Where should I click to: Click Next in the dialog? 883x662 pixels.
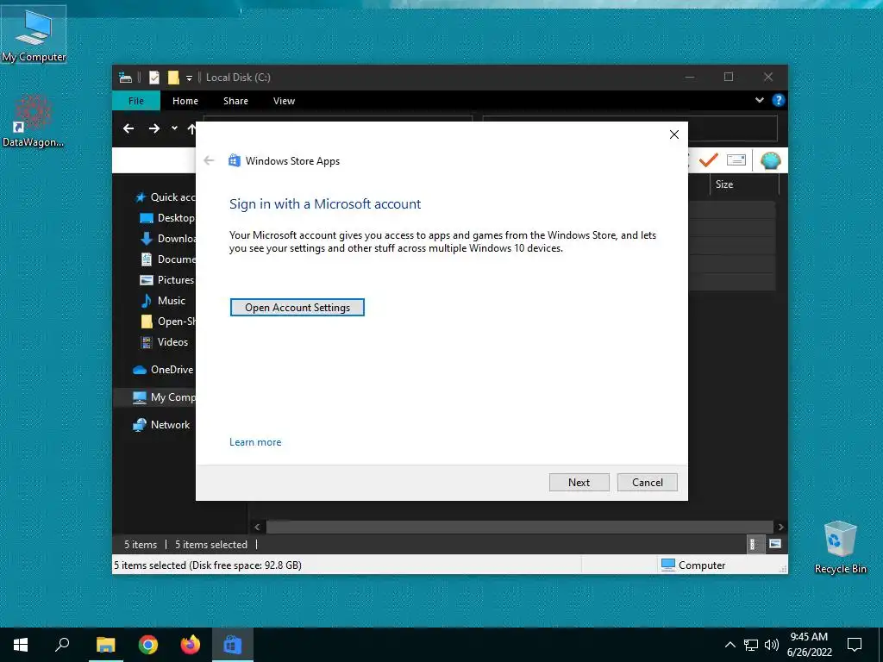tap(579, 483)
